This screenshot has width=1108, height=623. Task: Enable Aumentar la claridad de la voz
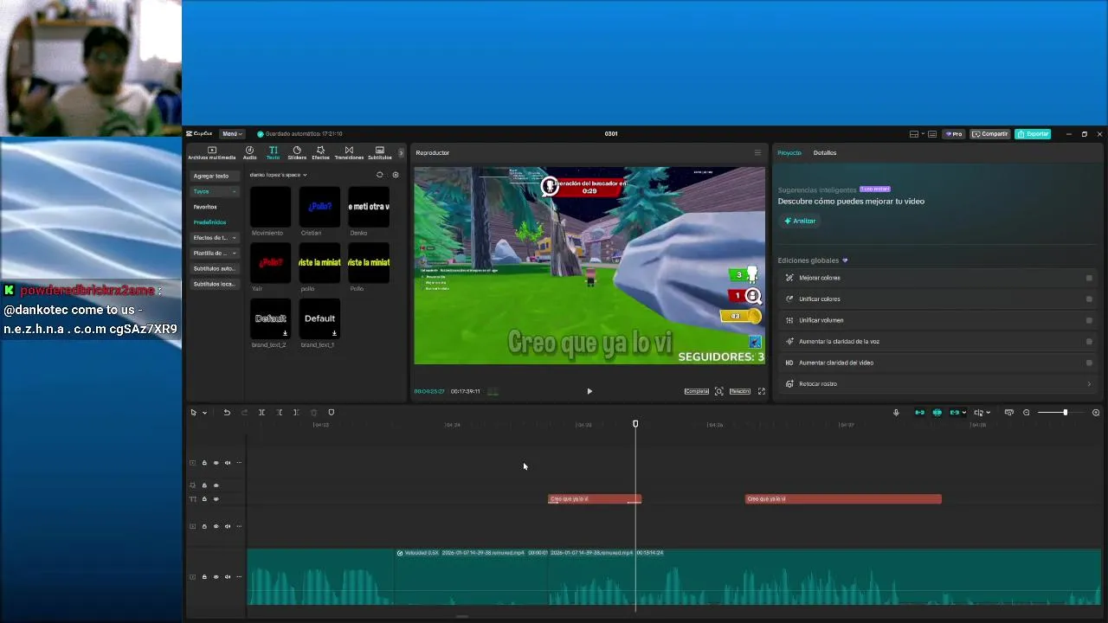coord(1089,342)
